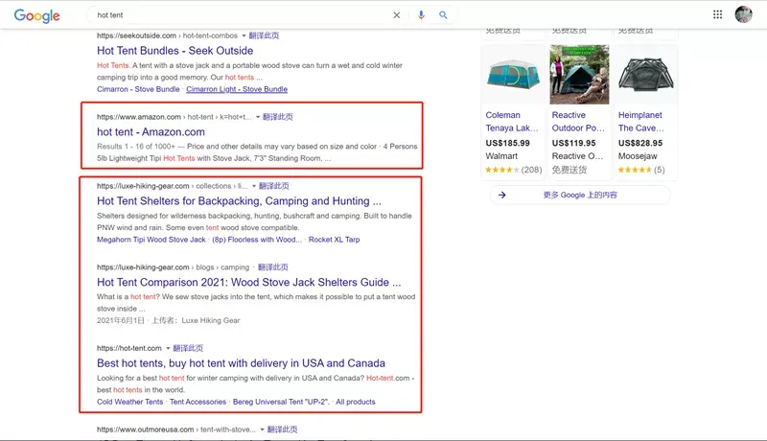Click 'Heimplanet The Cave...' product title

(x=640, y=122)
